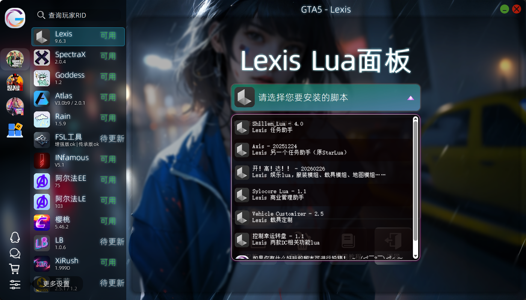Screen dimensions: 526x300
Task: Open the INfamous V5.1 entry
Action: (78, 160)
